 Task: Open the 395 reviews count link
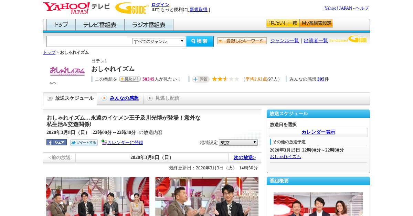321,79
